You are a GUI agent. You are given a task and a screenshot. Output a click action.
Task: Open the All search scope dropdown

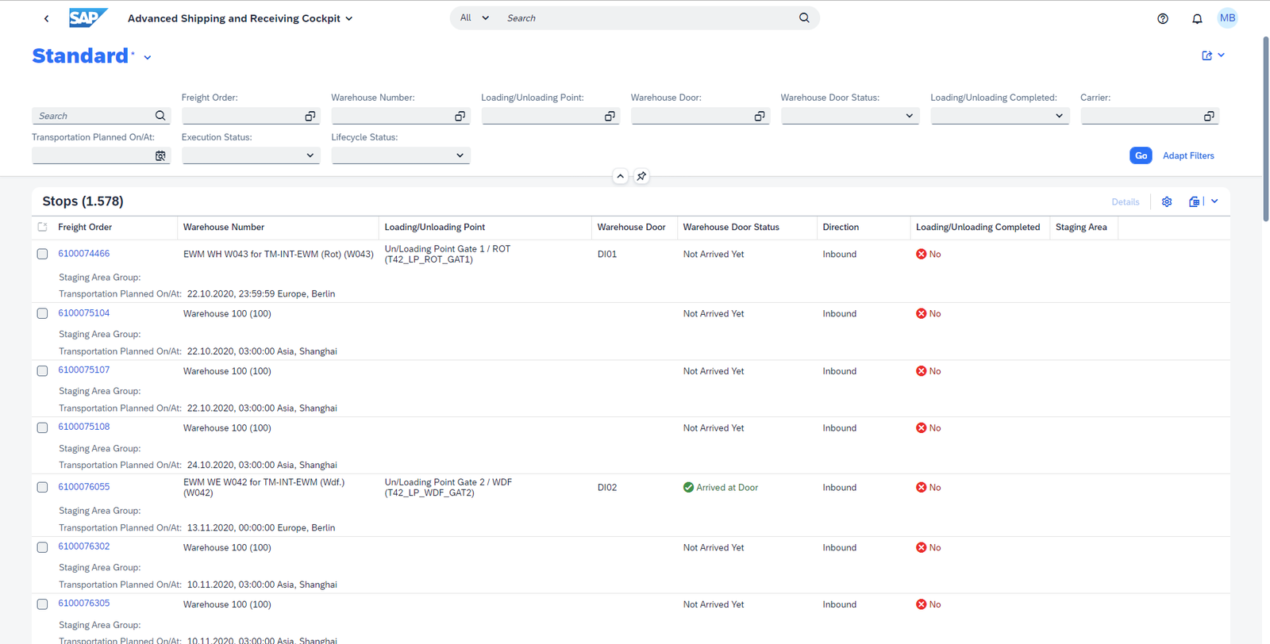coord(475,17)
